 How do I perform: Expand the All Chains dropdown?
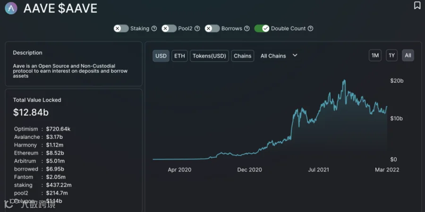[x=279, y=56]
